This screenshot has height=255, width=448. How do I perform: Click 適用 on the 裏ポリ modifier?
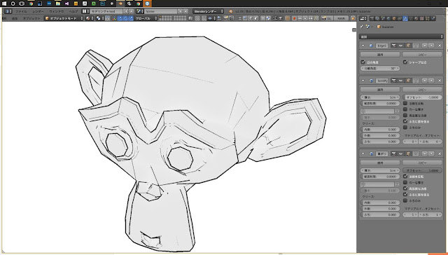tap(380, 163)
